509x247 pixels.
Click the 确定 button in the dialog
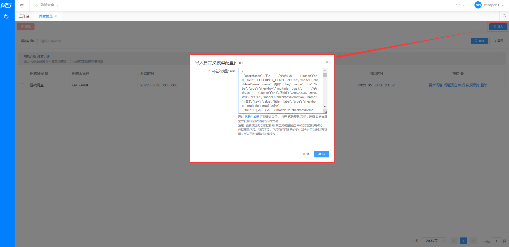coord(322,154)
